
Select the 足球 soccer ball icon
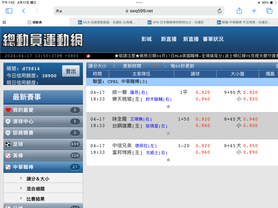point(8,144)
